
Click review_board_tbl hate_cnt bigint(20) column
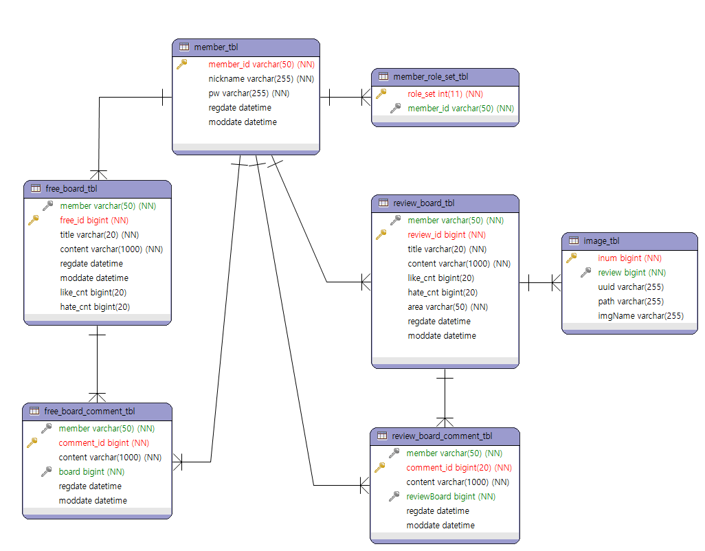pos(443,292)
